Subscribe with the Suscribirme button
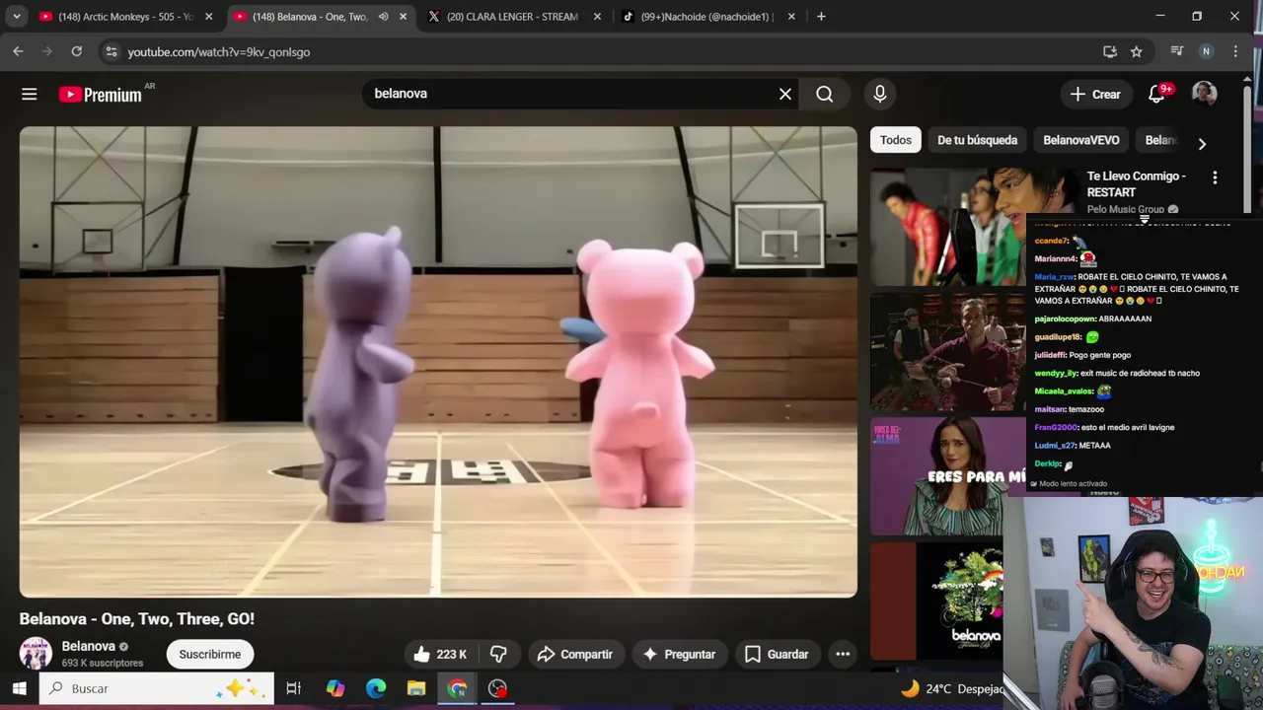 pyautogui.click(x=210, y=654)
